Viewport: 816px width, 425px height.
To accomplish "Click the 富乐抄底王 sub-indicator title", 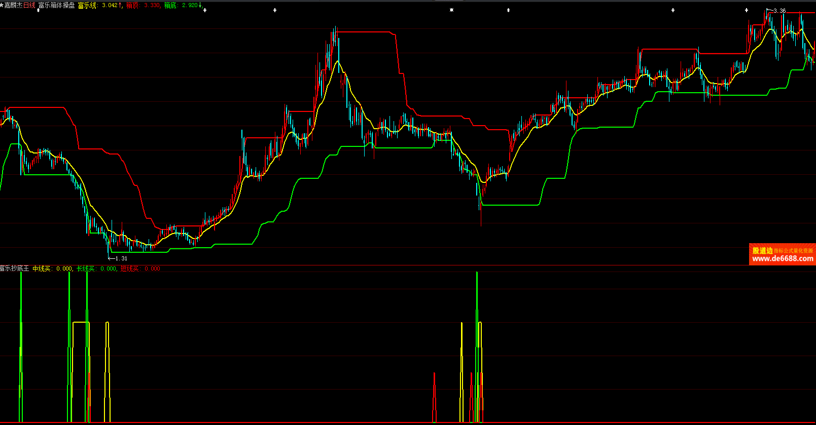I will pyautogui.click(x=14, y=268).
